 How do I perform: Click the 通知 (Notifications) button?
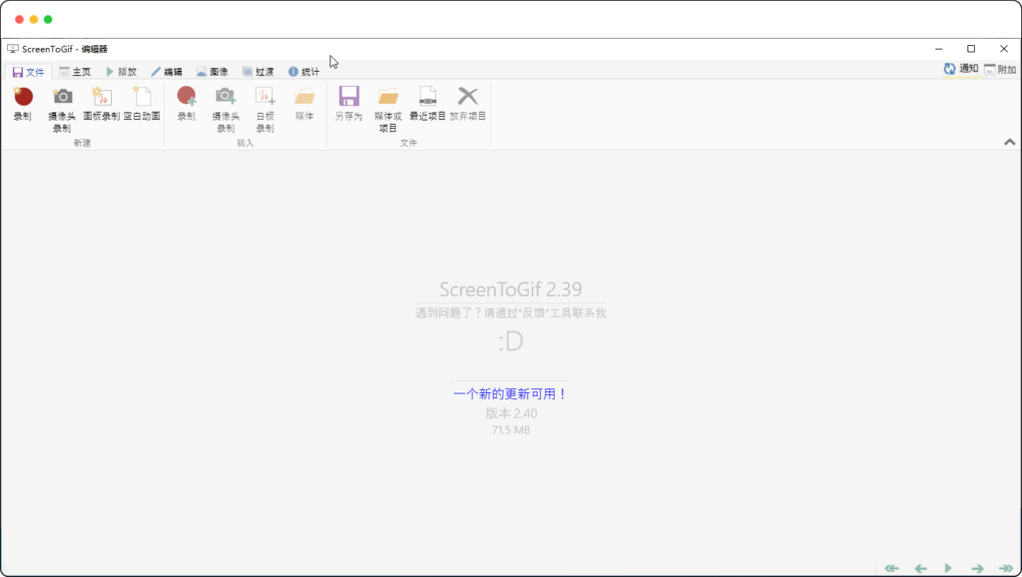coord(961,69)
